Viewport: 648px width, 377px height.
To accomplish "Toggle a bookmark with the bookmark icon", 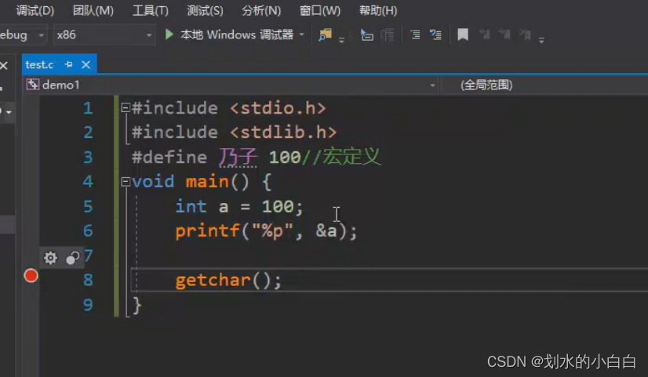I will (x=463, y=34).
